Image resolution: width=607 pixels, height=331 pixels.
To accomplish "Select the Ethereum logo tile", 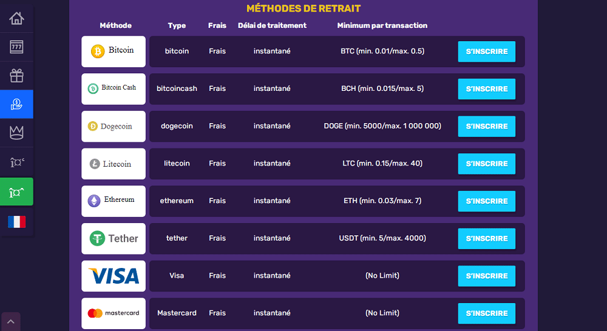I will pos(114,201).
